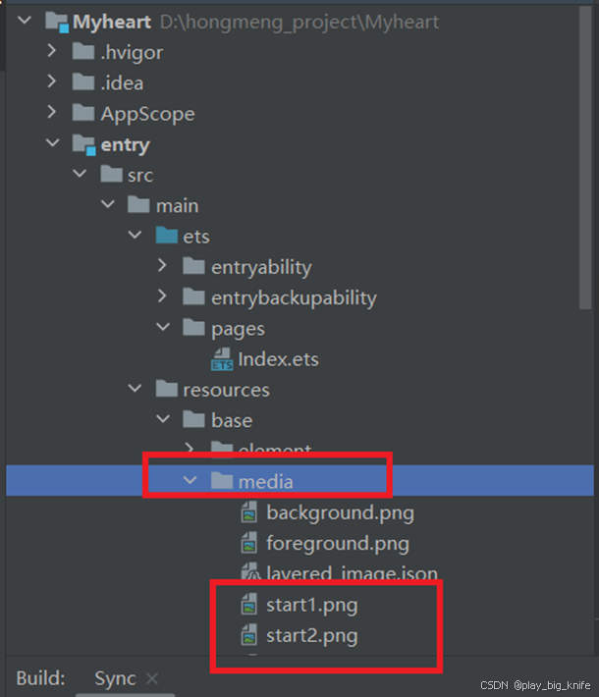Collapse the base folder chevron
The width and height of the screenshot is (599, 697).
click(x=163, y=419)
